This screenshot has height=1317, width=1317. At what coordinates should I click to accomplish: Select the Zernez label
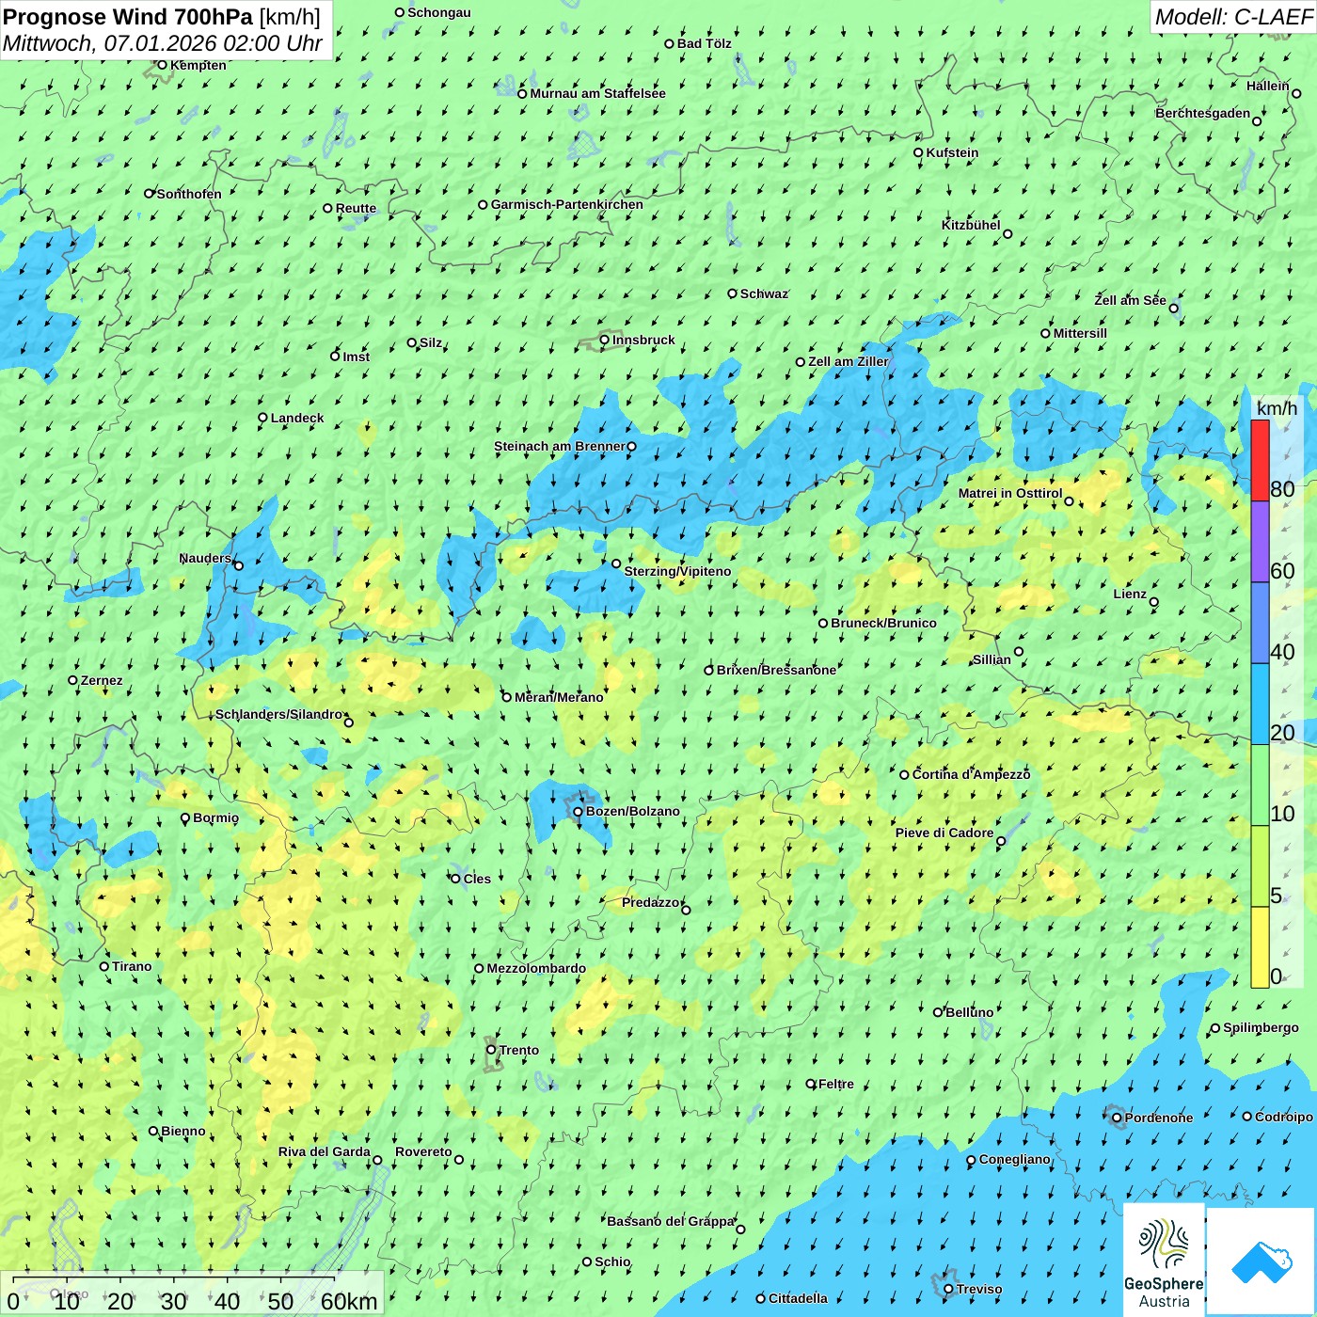(x=102, y=680)
